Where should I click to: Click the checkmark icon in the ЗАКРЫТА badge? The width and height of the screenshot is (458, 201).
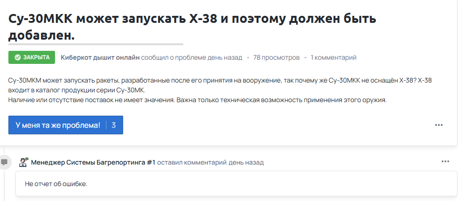17,57
